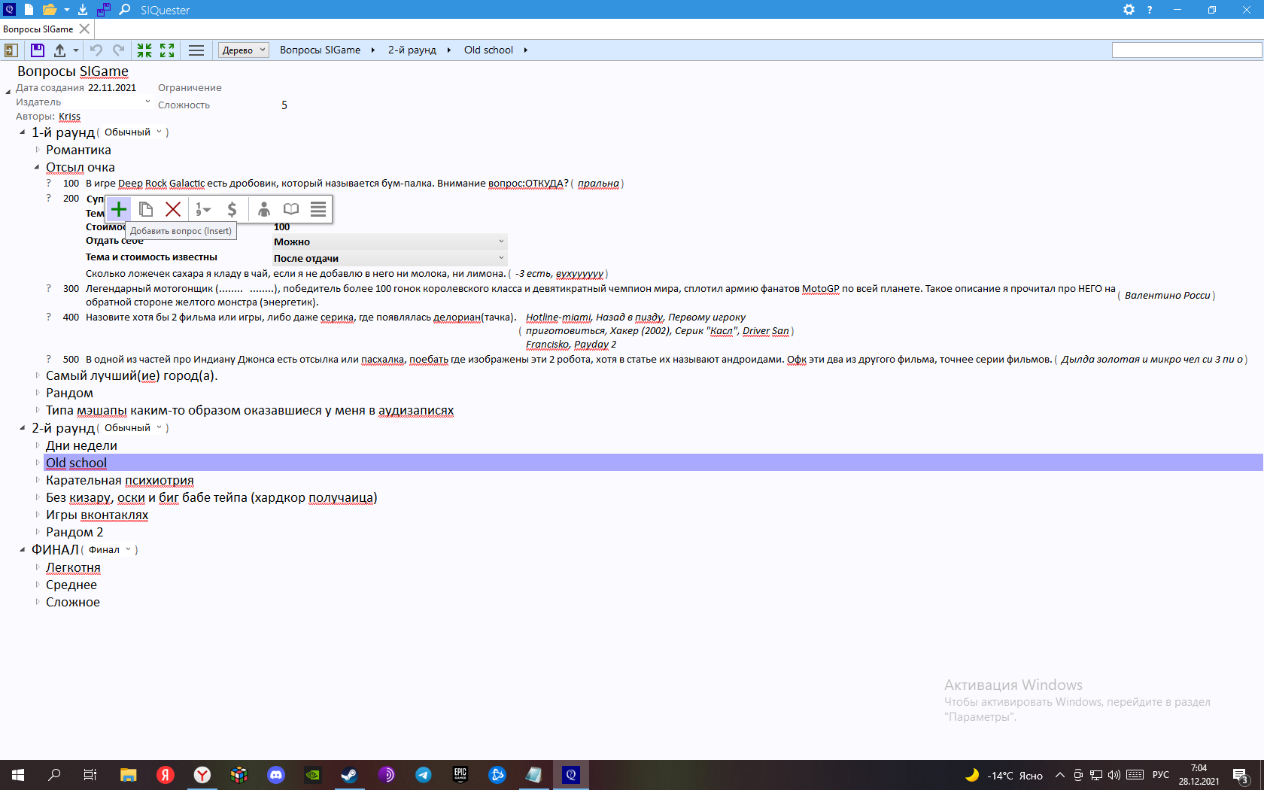The height and width of the screenshot is (790, 1264).
Task: Expand all tree nodes
Action: 167,50
